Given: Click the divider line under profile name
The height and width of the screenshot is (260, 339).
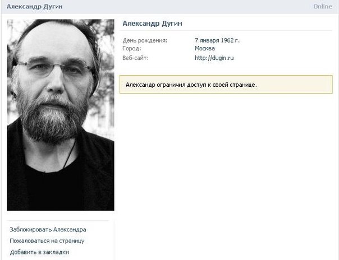Looking at the screenshot, I should pyautogui.click(x=226, y=30).
